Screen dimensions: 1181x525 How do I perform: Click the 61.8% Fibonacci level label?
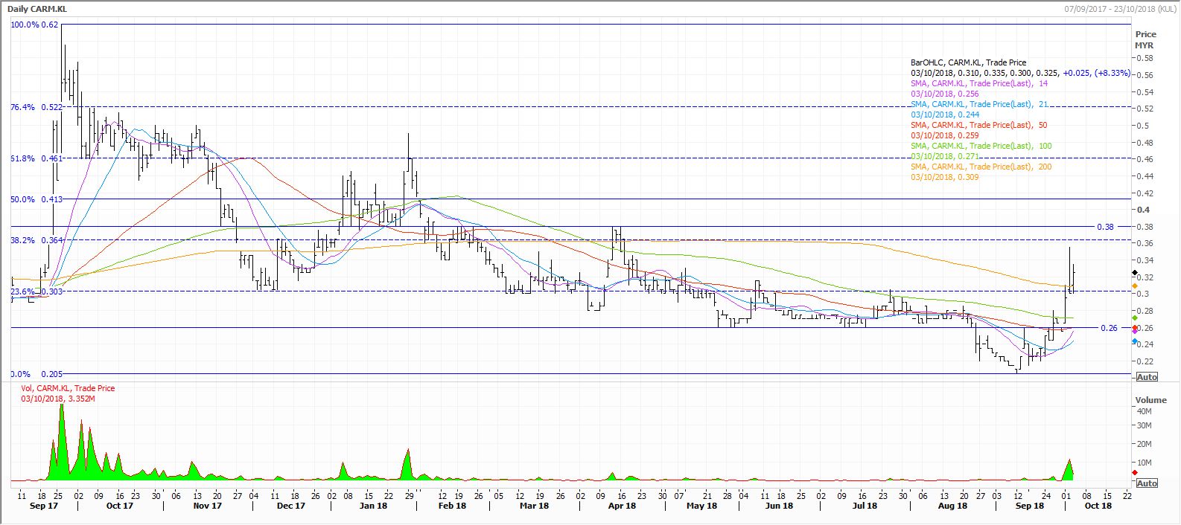coord(36,158)
